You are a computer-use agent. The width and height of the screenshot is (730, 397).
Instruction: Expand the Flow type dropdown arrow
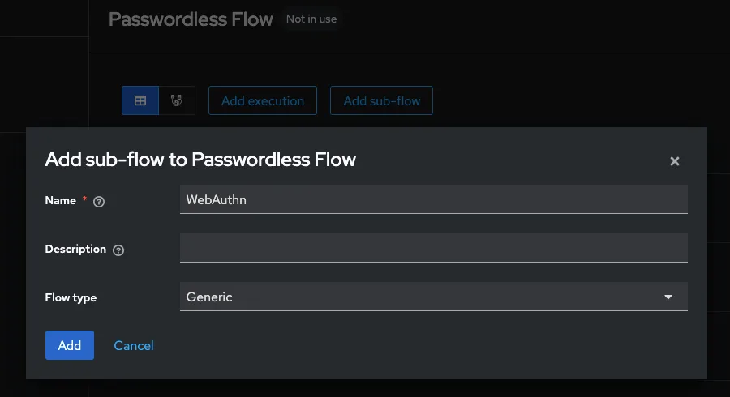[x=668, y=297]
